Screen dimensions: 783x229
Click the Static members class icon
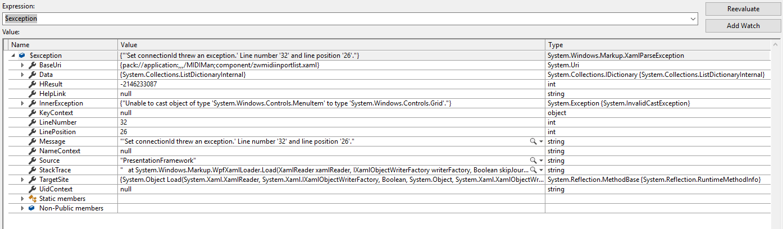[33, 199]
